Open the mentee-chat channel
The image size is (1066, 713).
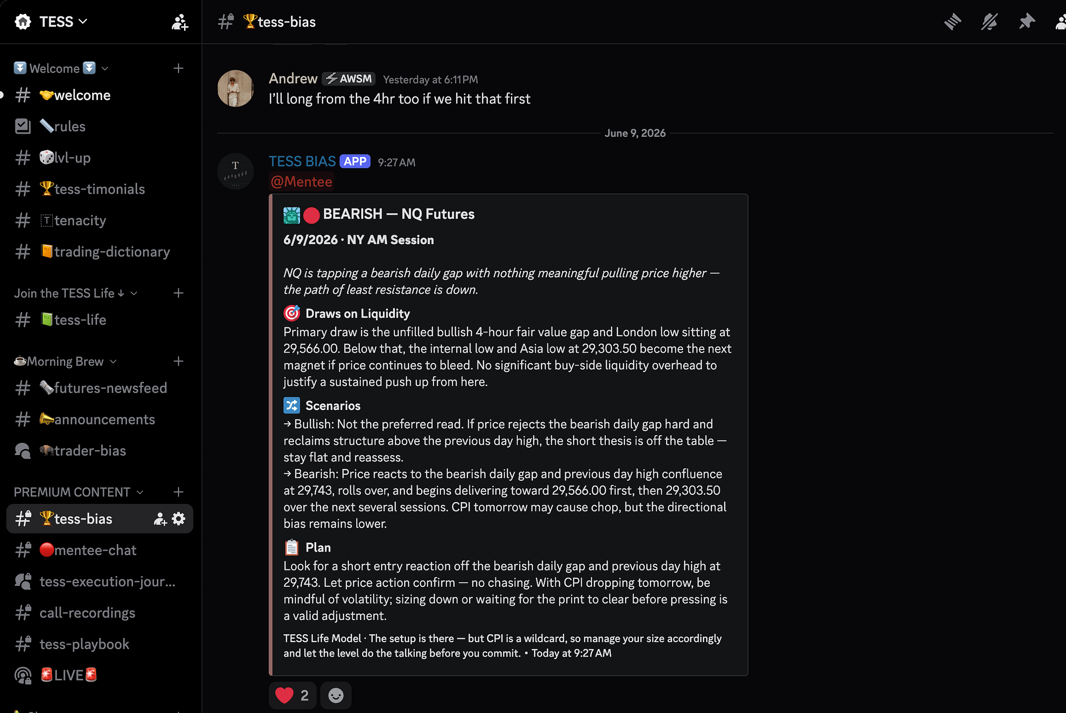click(x=99, y=550)
